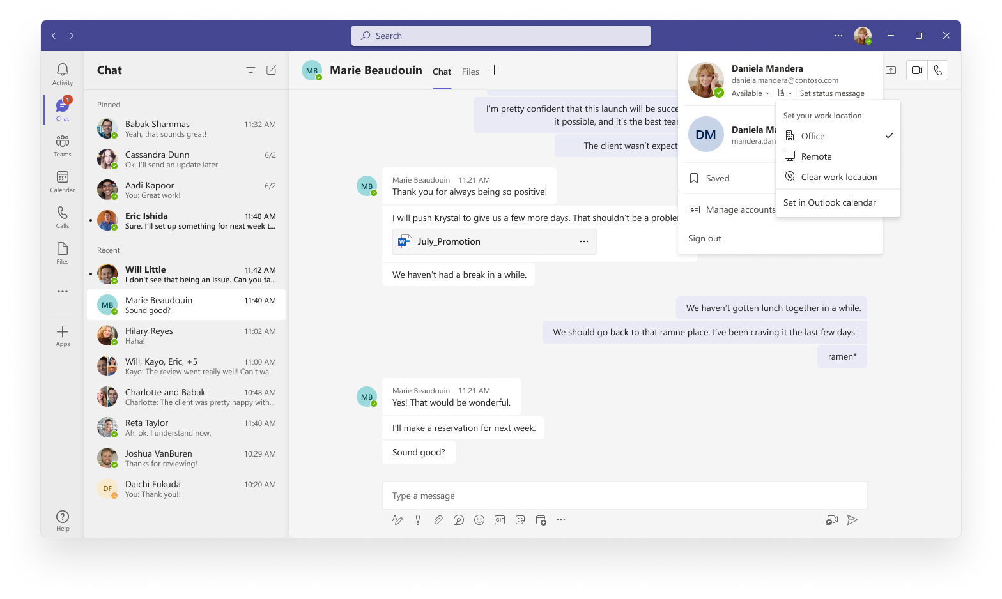Open group chat Will, Kayo, Eric, +5
This screenshot has height=599, width=1002.
pyautogui.click(x=187, y=366)
